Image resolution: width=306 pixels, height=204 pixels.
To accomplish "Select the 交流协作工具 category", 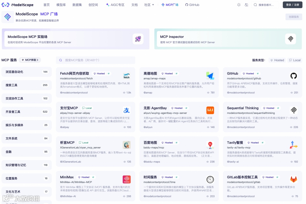I will (27, 99).
